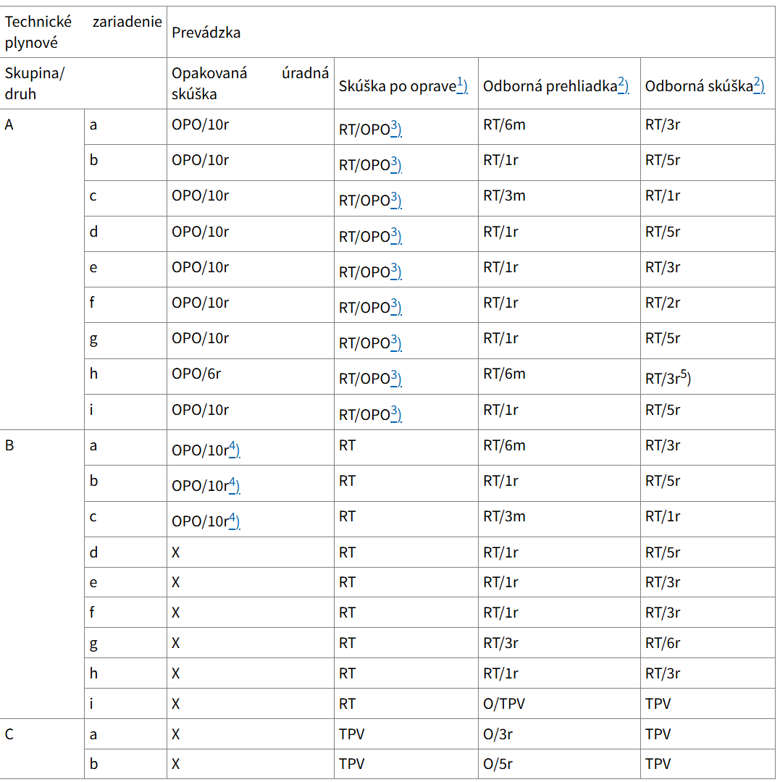Click the Technické zariadenie plynové header
Viewport: 780px width, 782px height.
point(83,33)
